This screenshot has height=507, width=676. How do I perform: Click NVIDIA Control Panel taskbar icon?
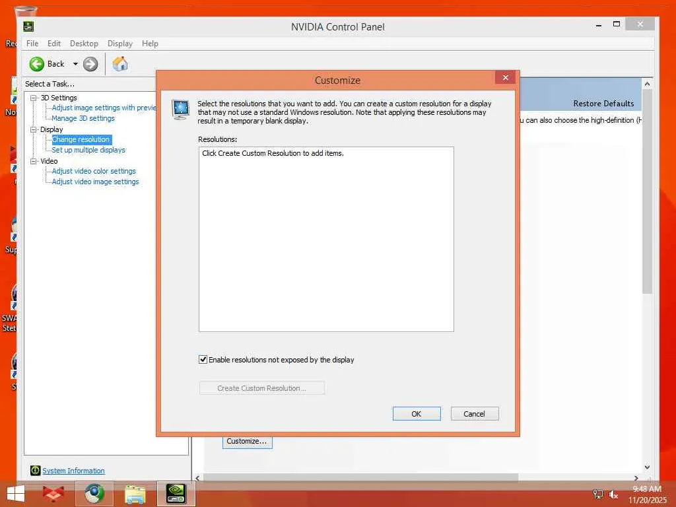pyautogui.click(x=176, y=494)
